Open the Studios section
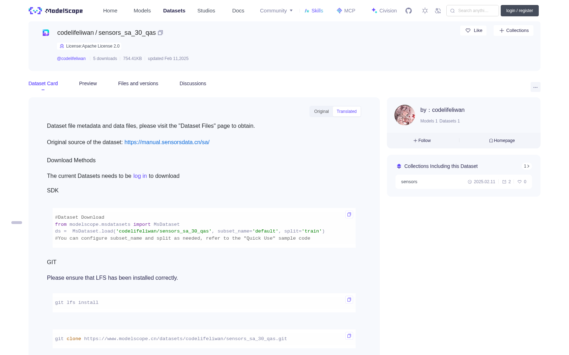Viewport: 569px width, 355px height. [206, 11]
